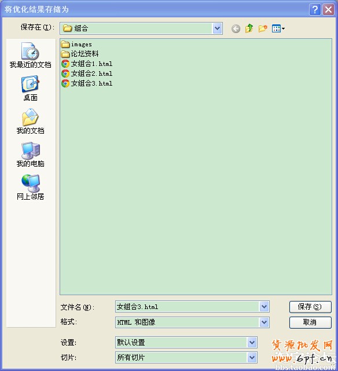Viewport: 338px width, 371px height.
Task: Open My Computer (我的电脑) location
Action: coord(30,155)
